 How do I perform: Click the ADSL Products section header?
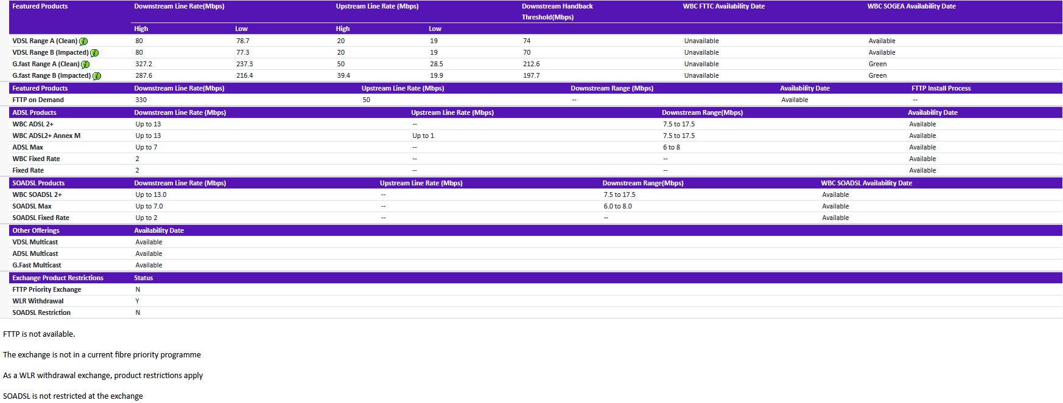point(34,113)
